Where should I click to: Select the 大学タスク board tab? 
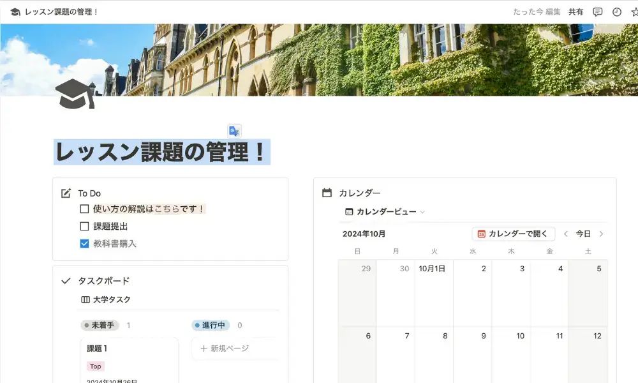click(106, 299)
